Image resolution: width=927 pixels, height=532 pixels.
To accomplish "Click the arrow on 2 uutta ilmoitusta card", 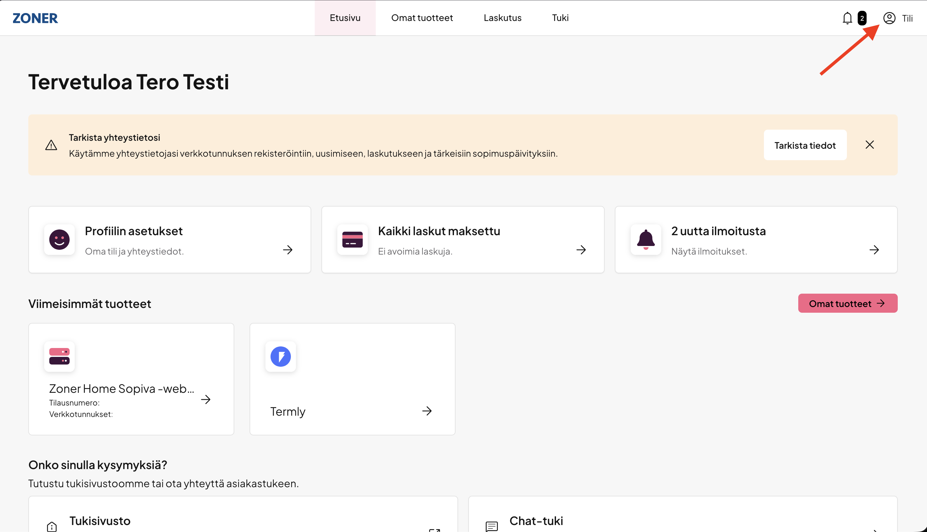I will (874, 249).
